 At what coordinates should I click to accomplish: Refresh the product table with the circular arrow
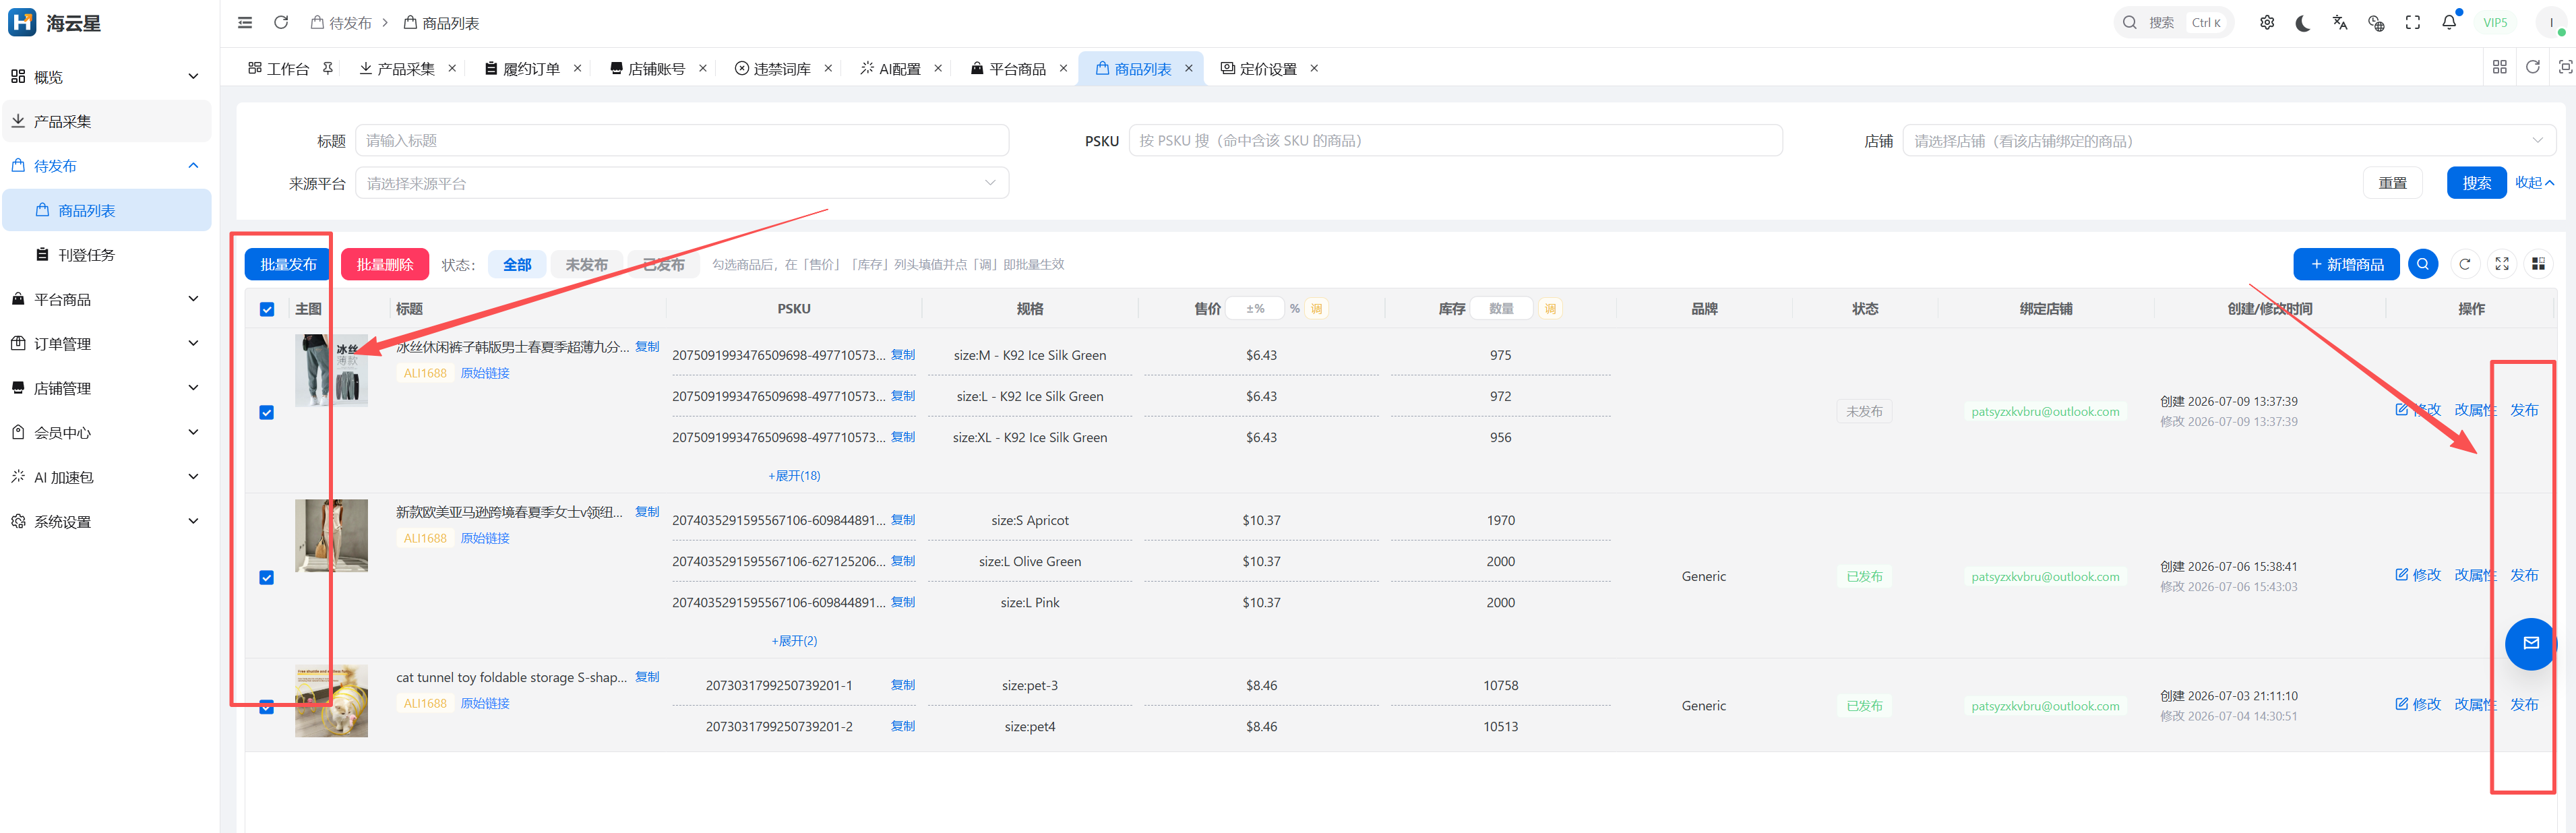[2465, 264]
